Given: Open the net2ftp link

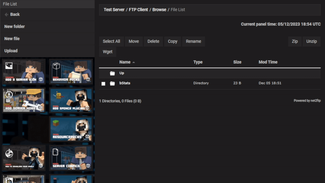Looking at the screenshot, I should pyautogui.click(x=316, y=100).
